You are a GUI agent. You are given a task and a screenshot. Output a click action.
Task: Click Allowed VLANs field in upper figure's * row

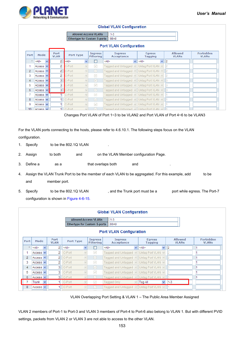pyautogui.click(x=178, y=61)
